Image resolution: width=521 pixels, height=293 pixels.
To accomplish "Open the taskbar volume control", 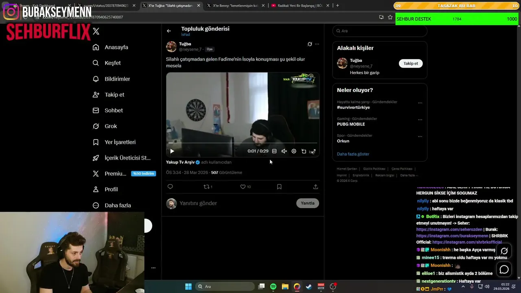I will 487,286.
